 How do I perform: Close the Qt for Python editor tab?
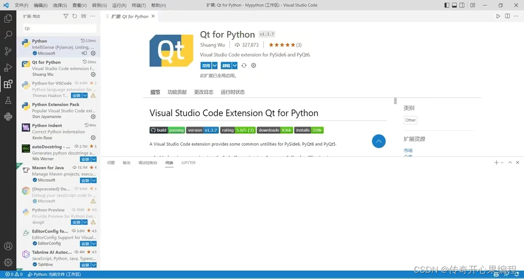153,16
